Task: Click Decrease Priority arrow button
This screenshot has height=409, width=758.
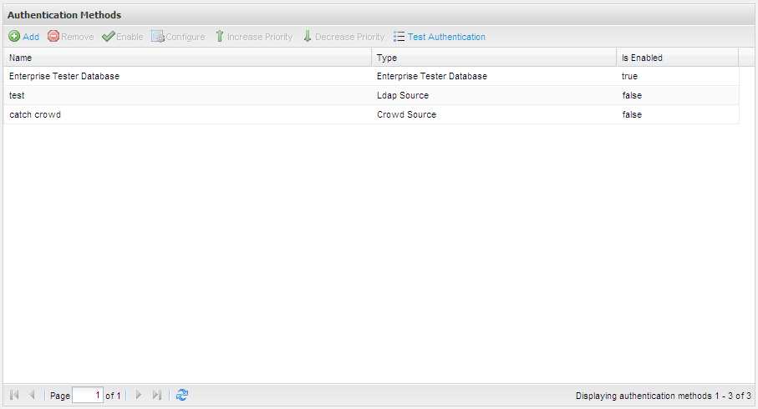Action: 343,37
